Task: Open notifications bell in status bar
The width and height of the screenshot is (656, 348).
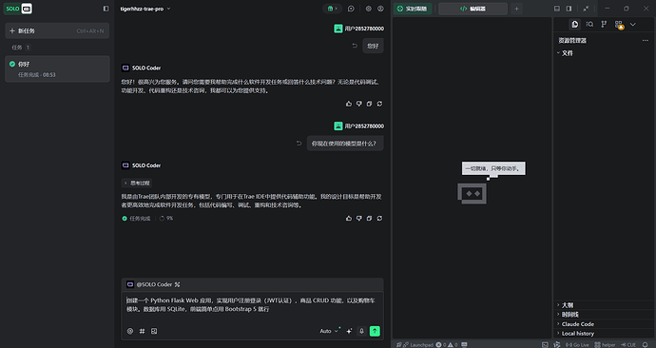Action: pyautogui.click(x=645, y=344)
